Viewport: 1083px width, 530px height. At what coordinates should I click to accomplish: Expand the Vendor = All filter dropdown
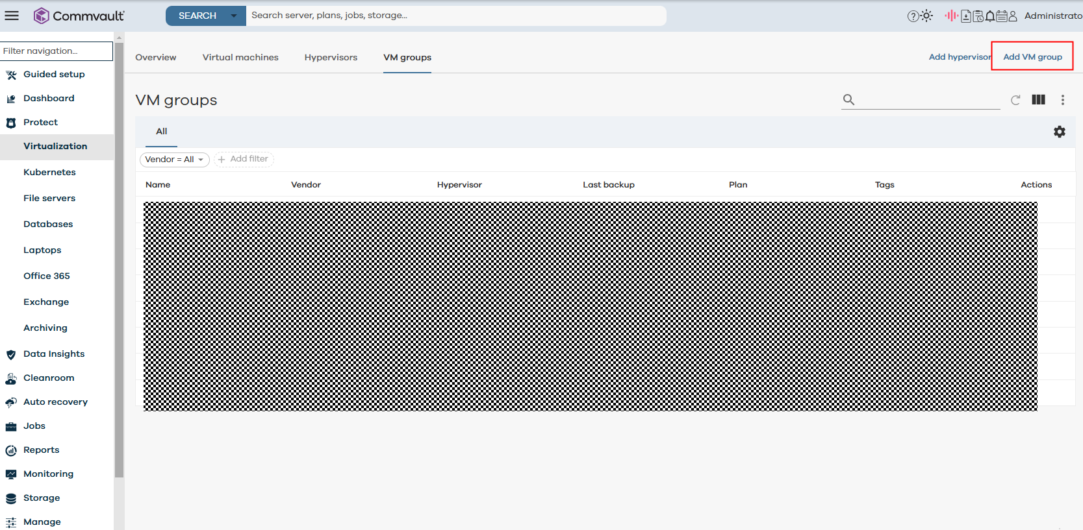pos(174,160)
